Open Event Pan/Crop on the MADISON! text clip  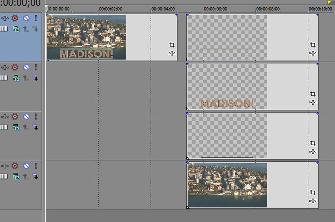313,94
